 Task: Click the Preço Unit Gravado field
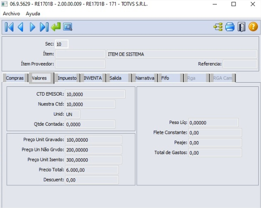click(93, 140)
